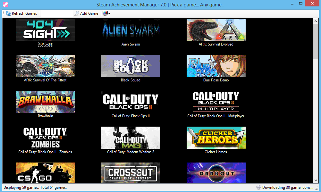Click the 'Blue Rose Demo' label text
This screenshot has height=192, width=321.
(216, 80)
